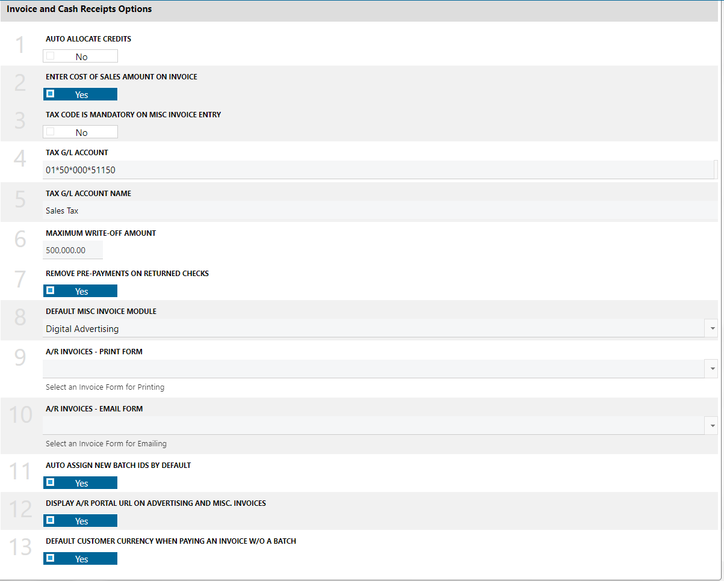The image size is (724, 581).
Task: Turn off Enter Cost of Sales Amount toggle
Action: click(81, 94)
